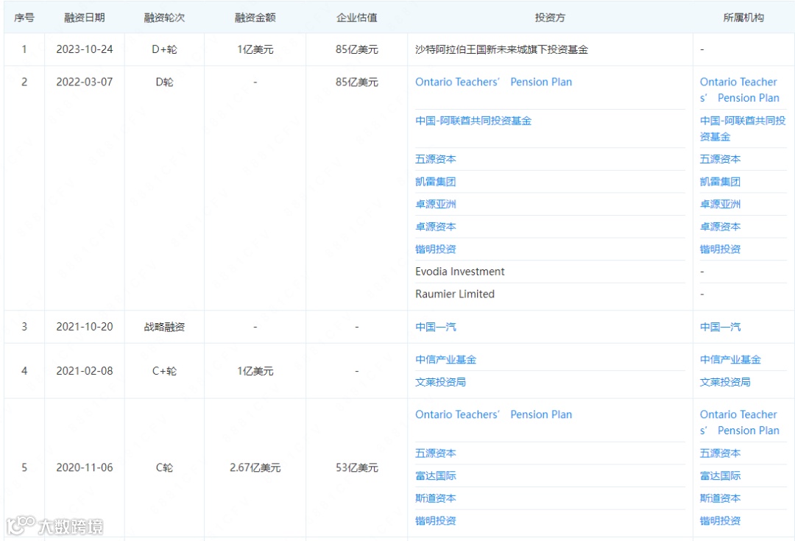Open 斯道资本 link in the 所属机构 column
This screenshot has width=795, height=541.
720,498
